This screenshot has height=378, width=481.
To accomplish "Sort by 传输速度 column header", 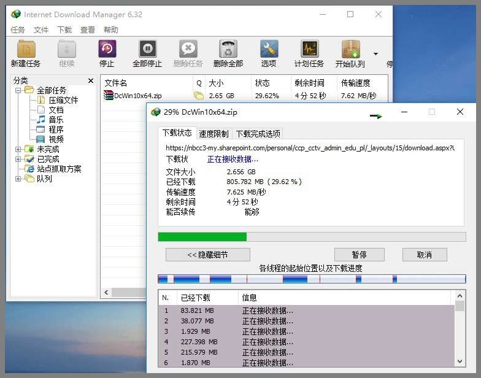I will coord(362,83).
